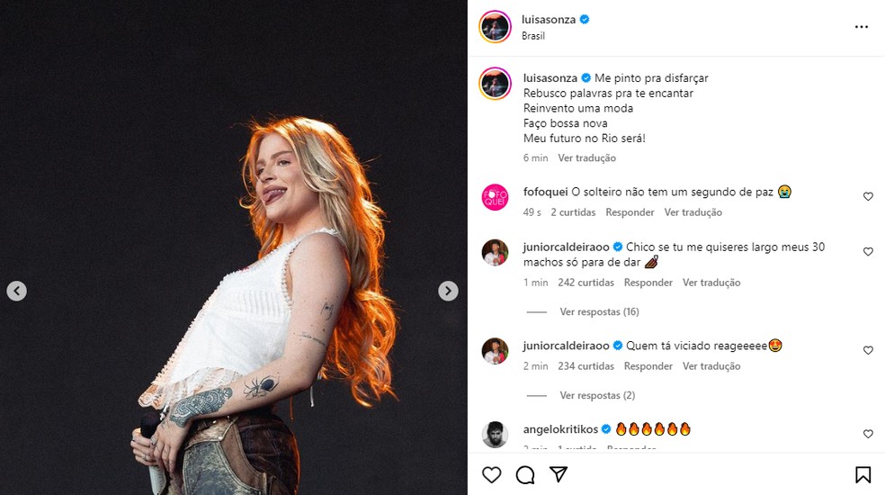Like angelokritikos's fire emoji comment
885x495 pixels.
pos(868,434)
